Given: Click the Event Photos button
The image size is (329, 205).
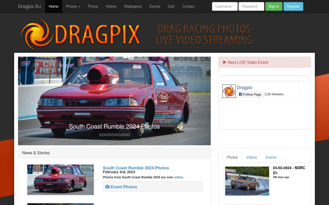Looking at the screenshot, I should (153, 187).
